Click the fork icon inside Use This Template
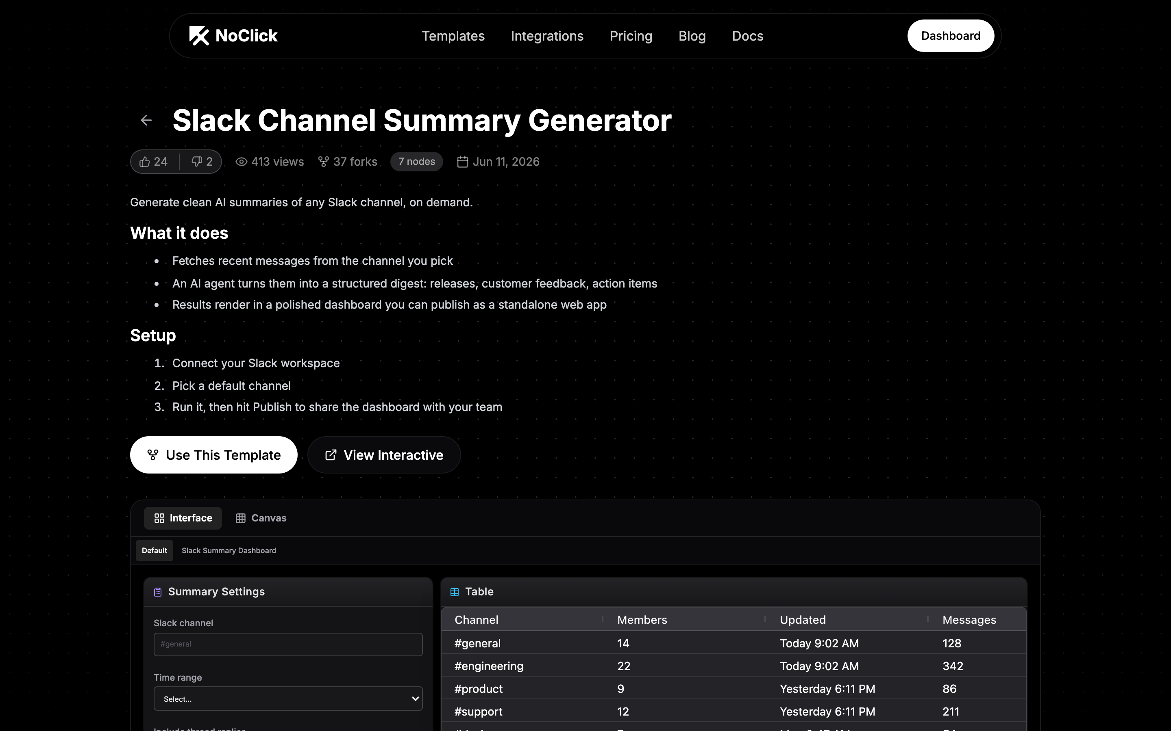The height and width of the screenshot is (731, 1171). pyautogui.click(x=153, y=455)
